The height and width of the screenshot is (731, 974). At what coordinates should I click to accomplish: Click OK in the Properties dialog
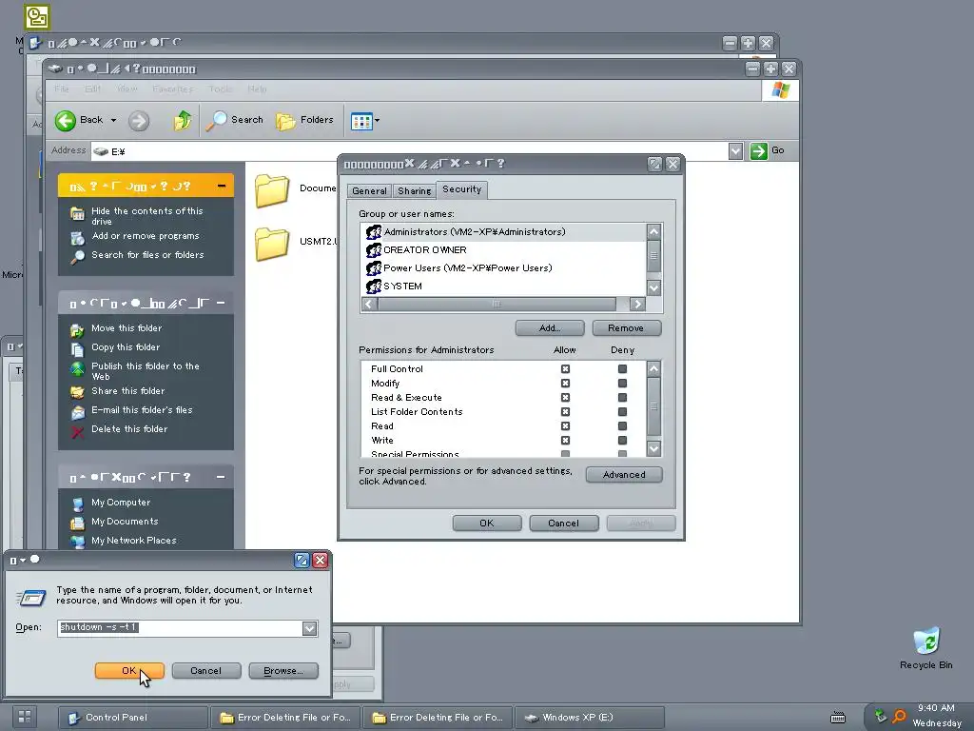(x=487, y=524)
